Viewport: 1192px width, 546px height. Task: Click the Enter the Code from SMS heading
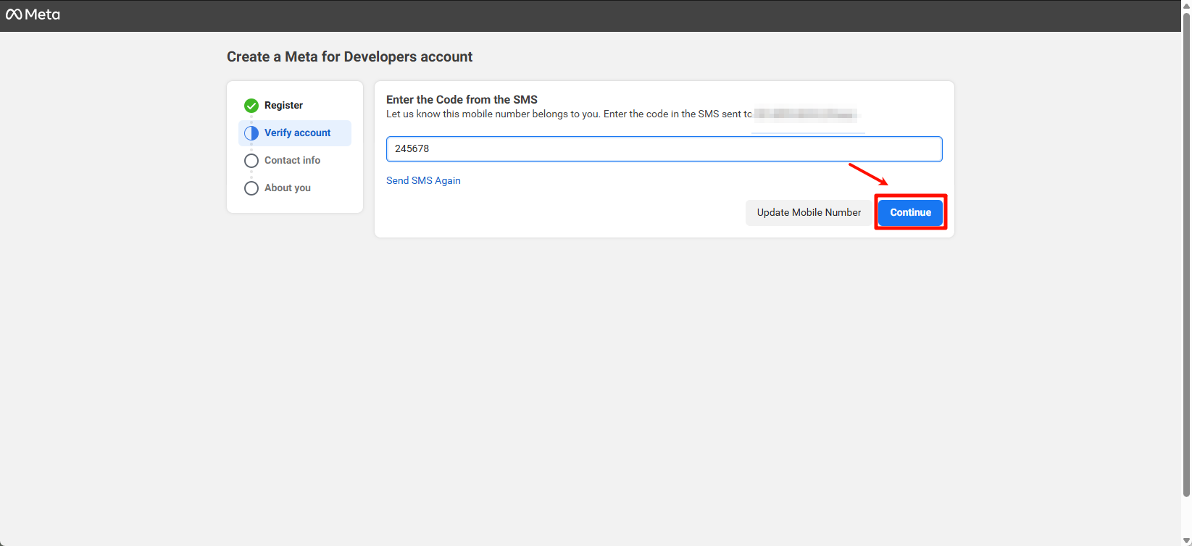pyautogui.click(x=462, y=100)
